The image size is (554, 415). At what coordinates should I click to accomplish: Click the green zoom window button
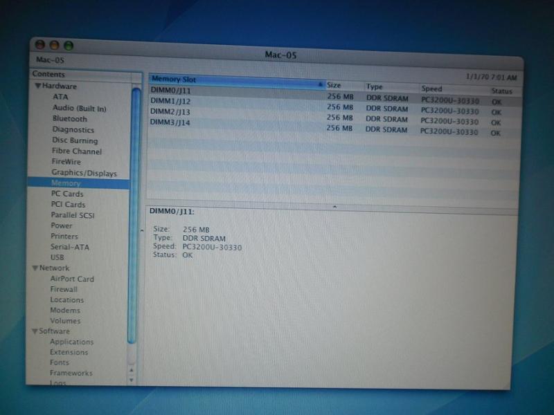coord(68,46)
